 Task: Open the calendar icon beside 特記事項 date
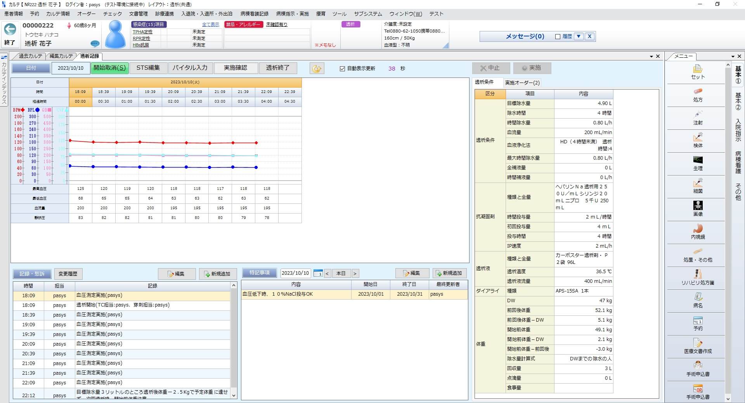[x=318, y=273]
